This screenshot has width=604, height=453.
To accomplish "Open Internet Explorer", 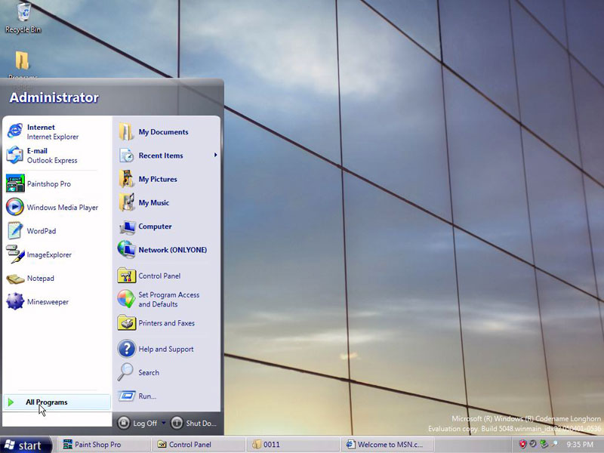I will coord(45,131).
